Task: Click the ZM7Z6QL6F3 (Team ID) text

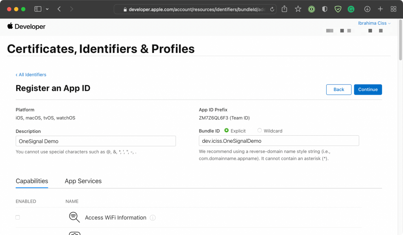Action: pos(224,118)
